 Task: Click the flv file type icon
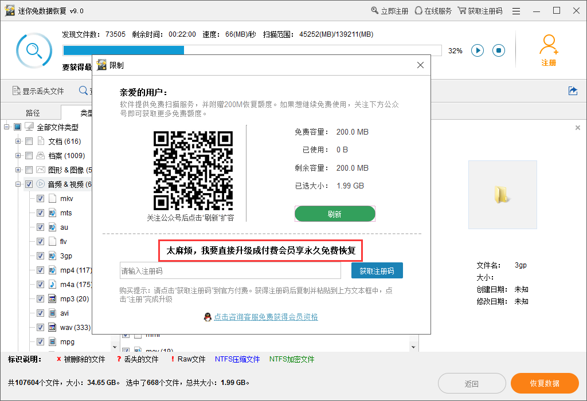pos(52,241)
